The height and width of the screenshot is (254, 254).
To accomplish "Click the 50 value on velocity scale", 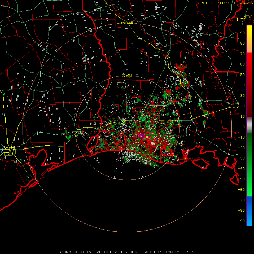I will click(x=242, y=75).
